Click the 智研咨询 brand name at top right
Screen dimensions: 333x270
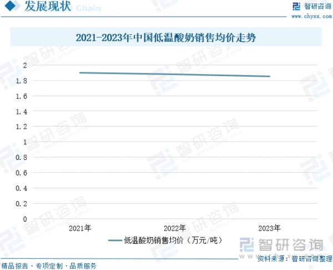pyautogui.click(x=317, y=6)
